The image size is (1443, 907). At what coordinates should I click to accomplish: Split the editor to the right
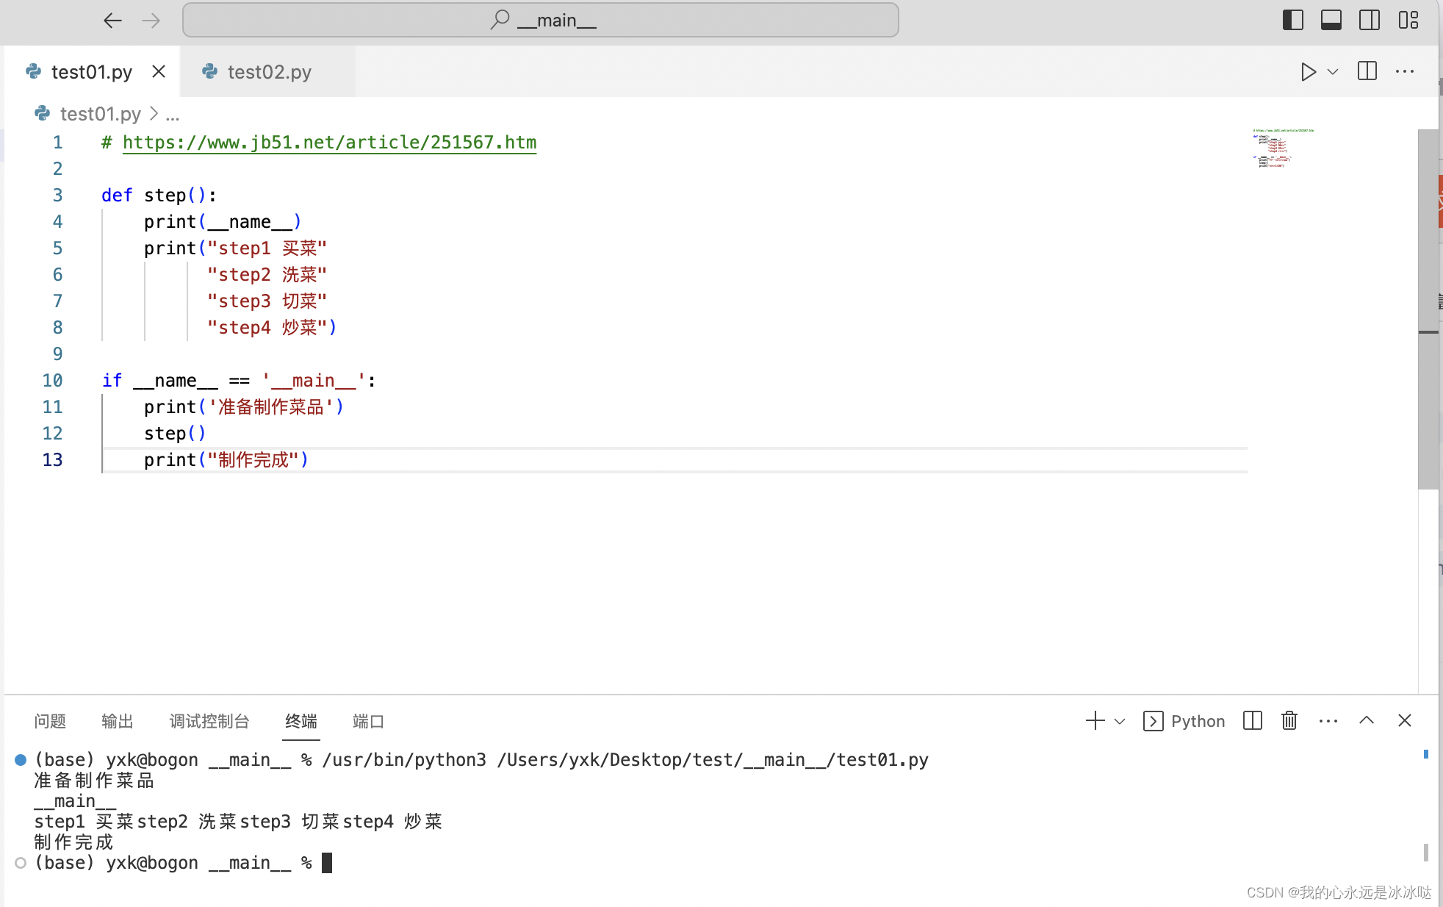point(1367,71)
